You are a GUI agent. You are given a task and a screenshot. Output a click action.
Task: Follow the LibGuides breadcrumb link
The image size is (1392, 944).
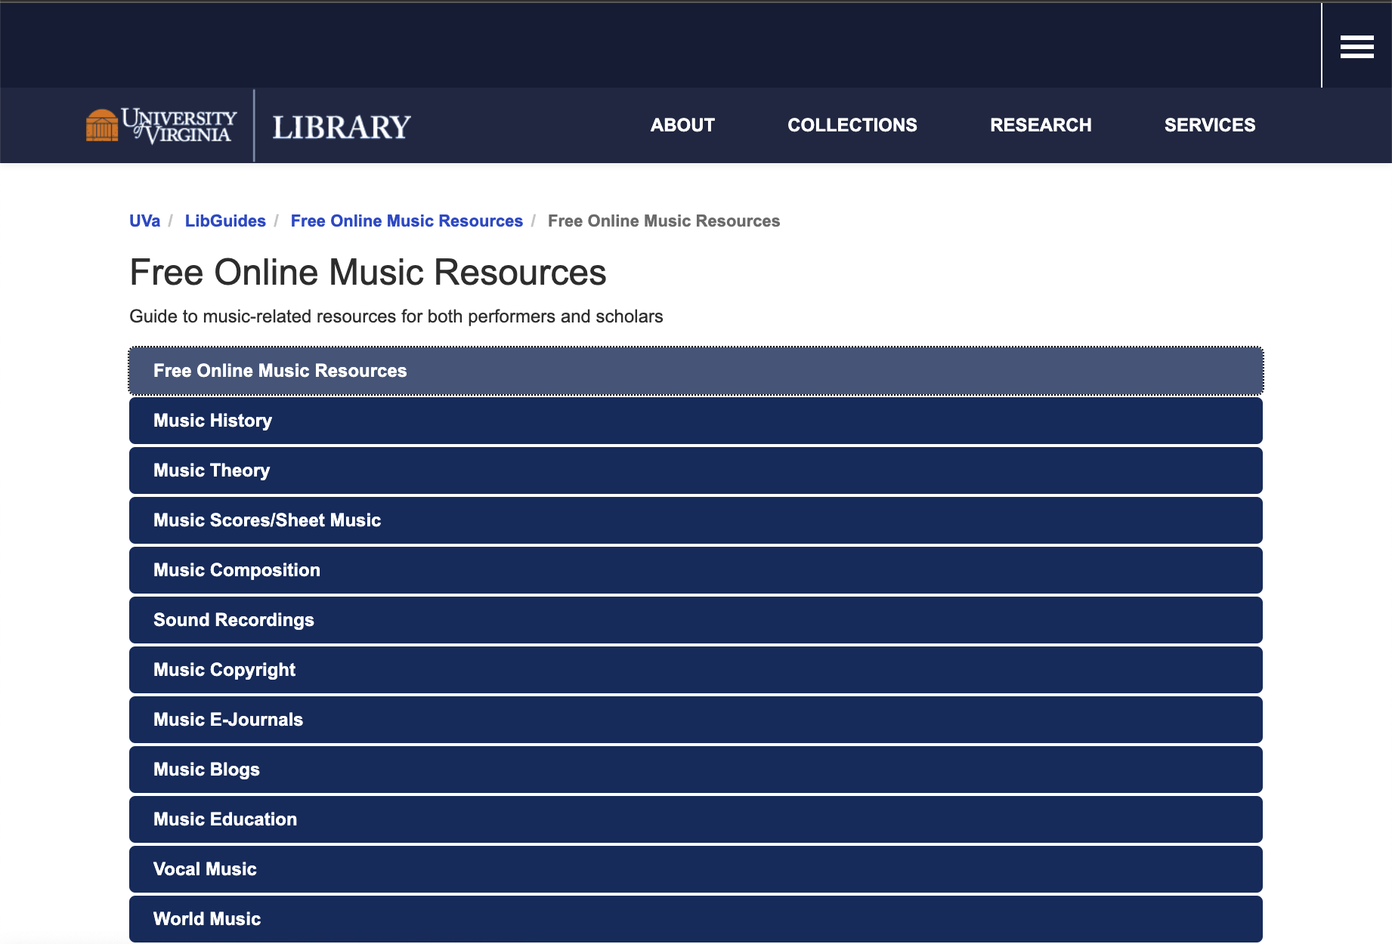[225, 221]
